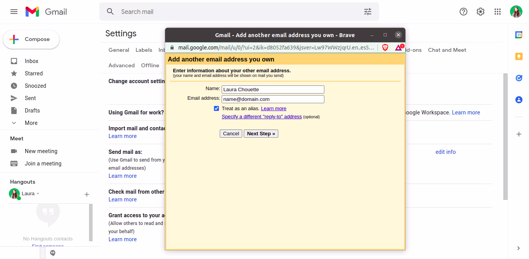This screenshot has height=259, width=529.
Task: Expand the More labels chevron
Action: click(x=14, y=123)
